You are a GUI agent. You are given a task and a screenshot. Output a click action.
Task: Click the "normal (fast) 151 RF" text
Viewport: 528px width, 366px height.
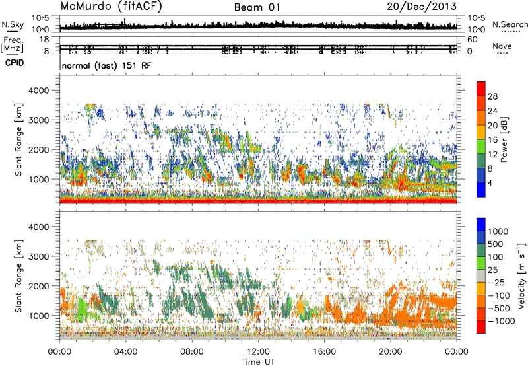point(107,65)
